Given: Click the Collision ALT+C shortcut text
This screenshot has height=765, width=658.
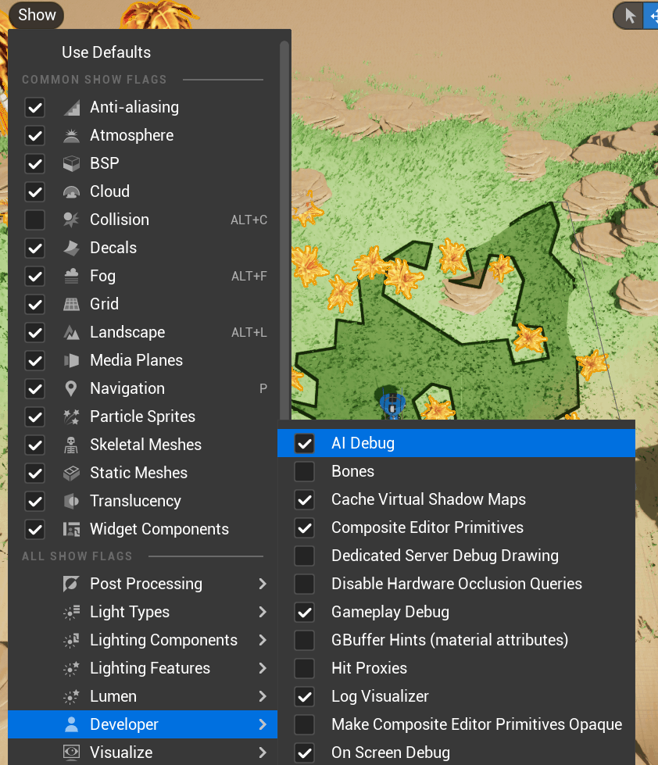Looking at the screenshot, I should click(x=249, y=220).
